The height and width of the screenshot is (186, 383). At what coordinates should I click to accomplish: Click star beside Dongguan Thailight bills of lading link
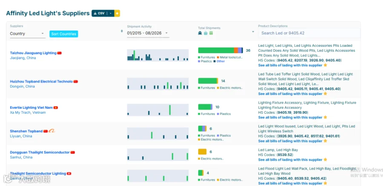coord(325,160)
